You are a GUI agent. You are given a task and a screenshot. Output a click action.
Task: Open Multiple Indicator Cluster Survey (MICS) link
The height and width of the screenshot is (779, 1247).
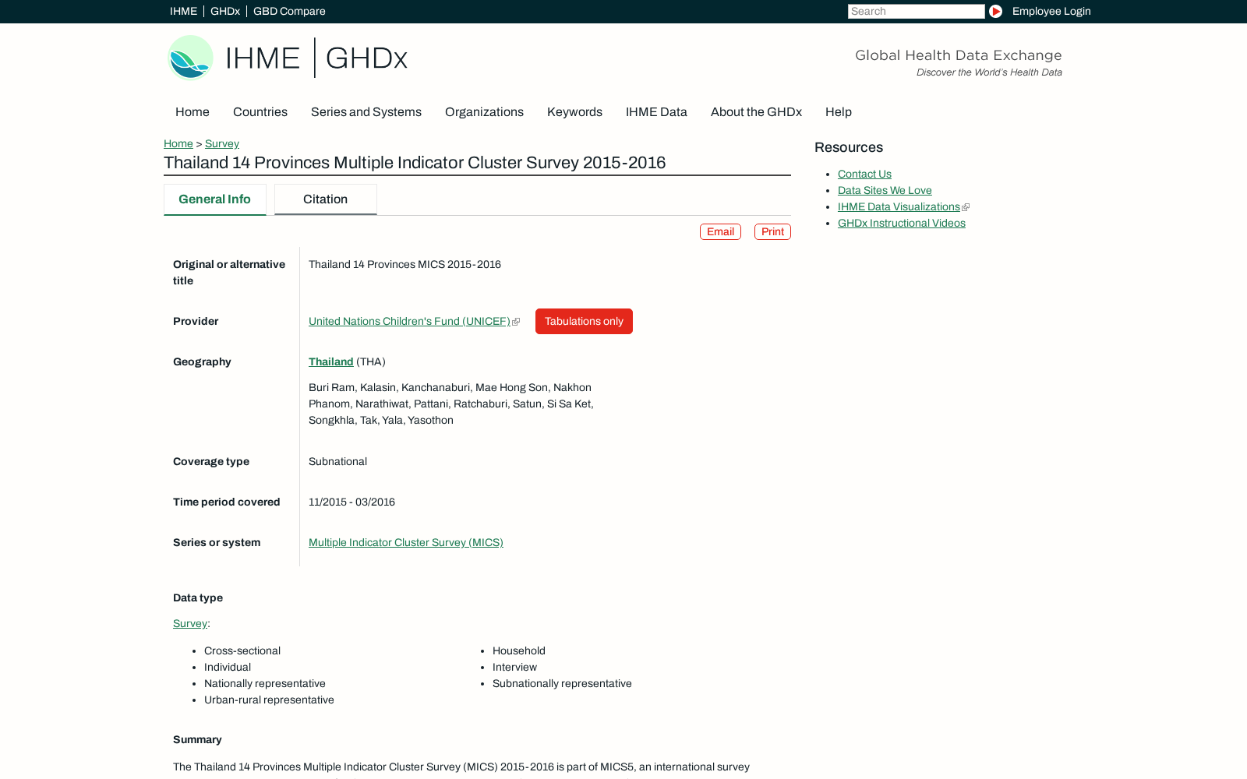coord(406,543)
